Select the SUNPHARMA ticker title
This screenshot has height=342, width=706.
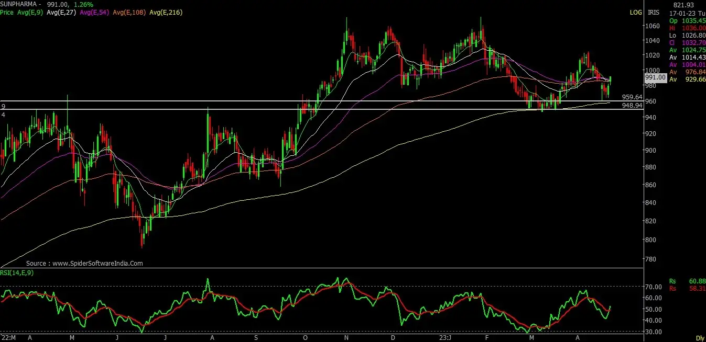point(19,3)
